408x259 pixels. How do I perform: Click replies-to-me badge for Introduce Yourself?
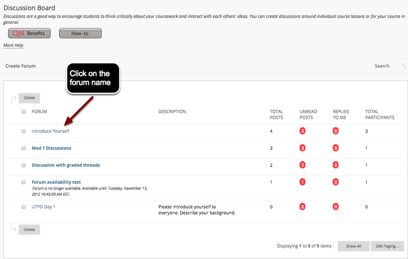(335, 131)
